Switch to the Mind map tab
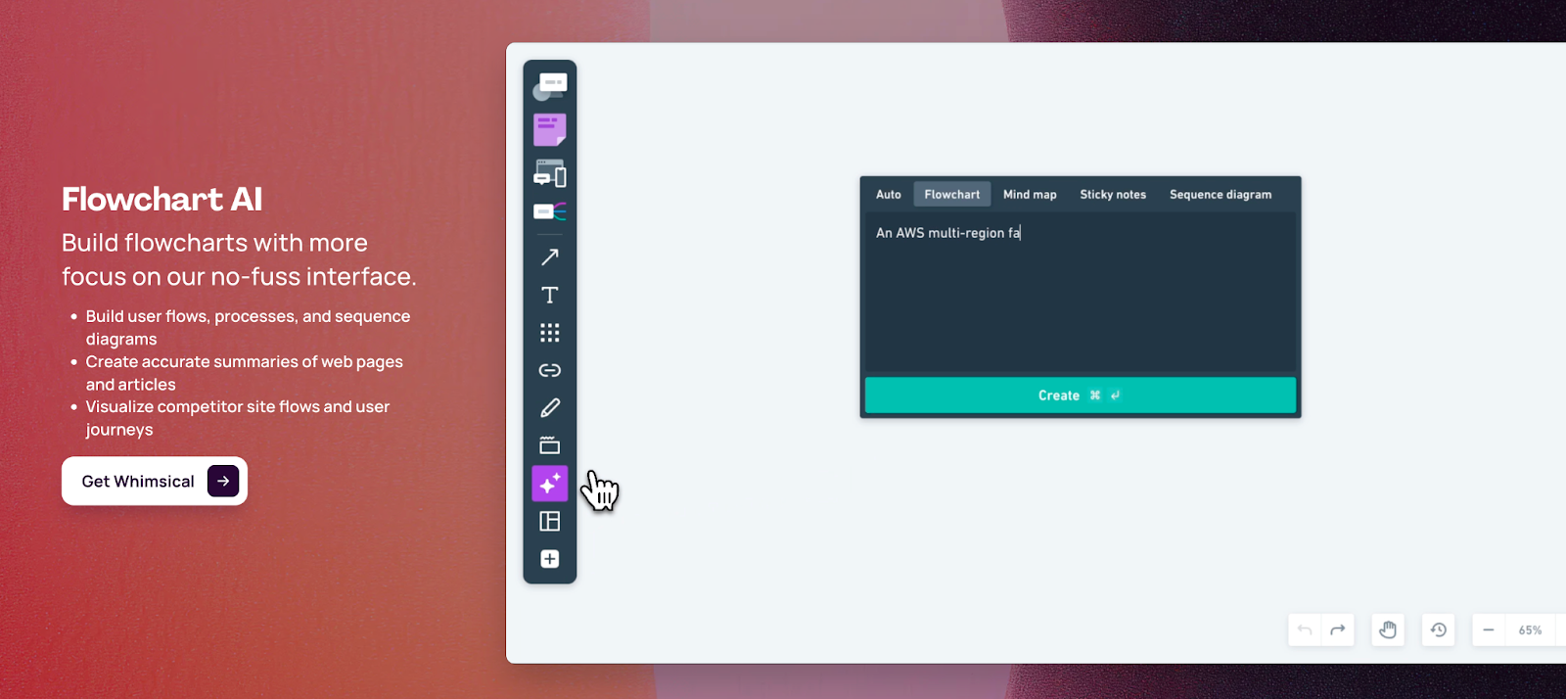This screenshot has height=699, width=1566. pos(1030,195)
